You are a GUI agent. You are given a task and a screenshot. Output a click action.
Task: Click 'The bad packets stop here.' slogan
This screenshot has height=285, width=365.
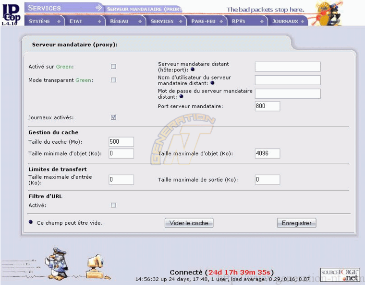266,10
